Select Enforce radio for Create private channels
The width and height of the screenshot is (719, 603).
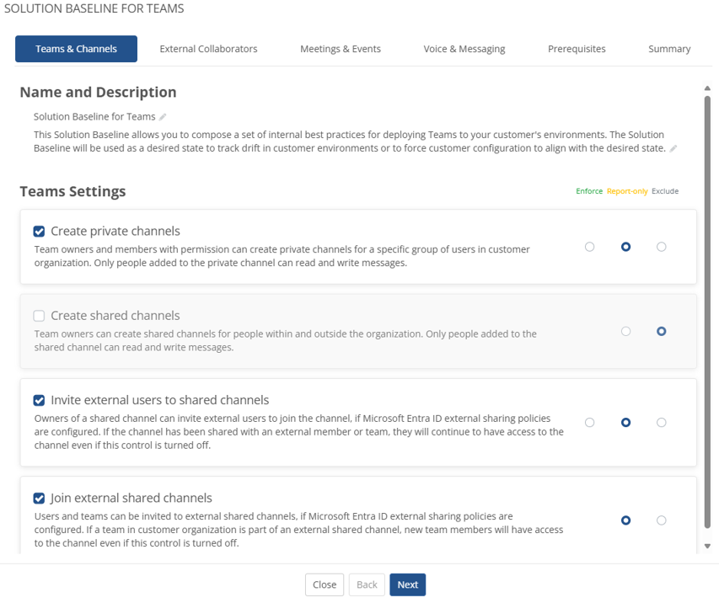pos(589,247)
